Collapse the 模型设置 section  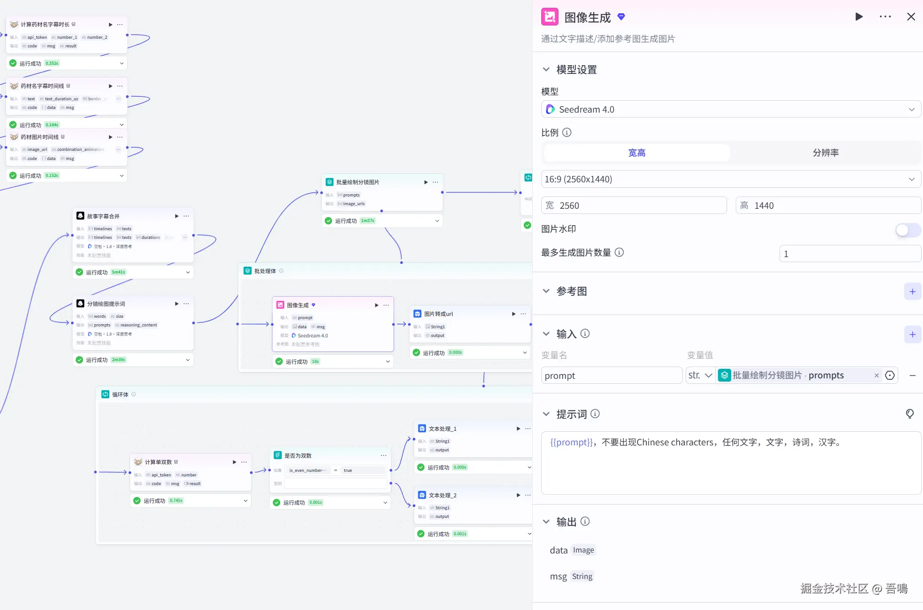546,70
